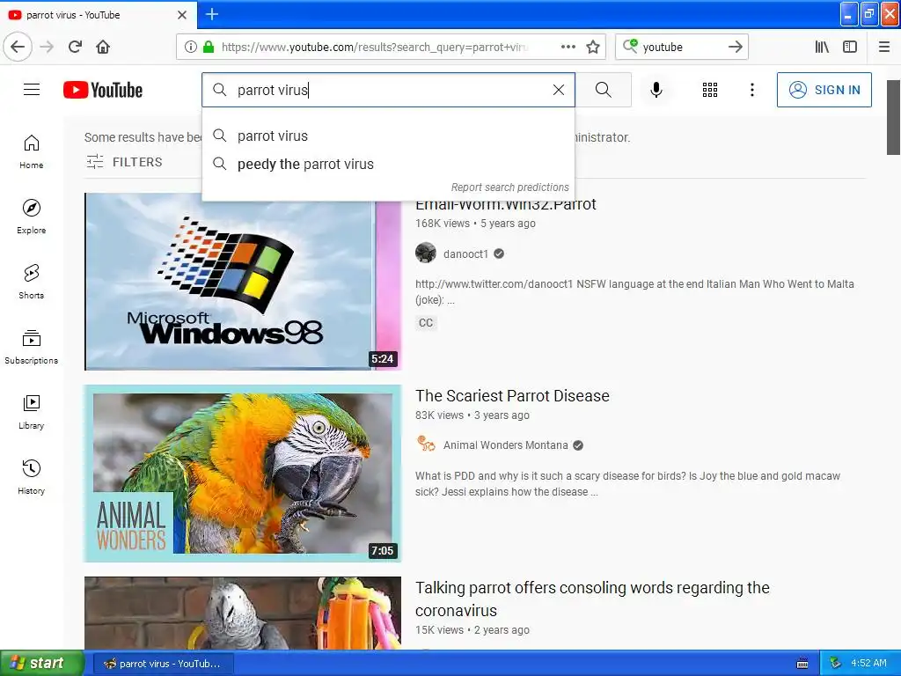The image size is (901, 676).
Task: Submit search with the magnifier button
Action: 604,90
